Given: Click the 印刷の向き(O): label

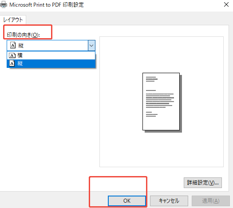Looking at the screenshot, I should [24, 35].
